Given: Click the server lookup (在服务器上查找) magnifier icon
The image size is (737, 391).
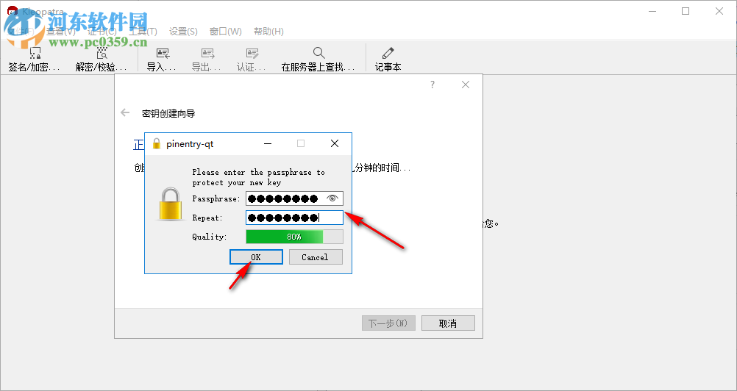Looking at the screenshot, I should 318,53.
